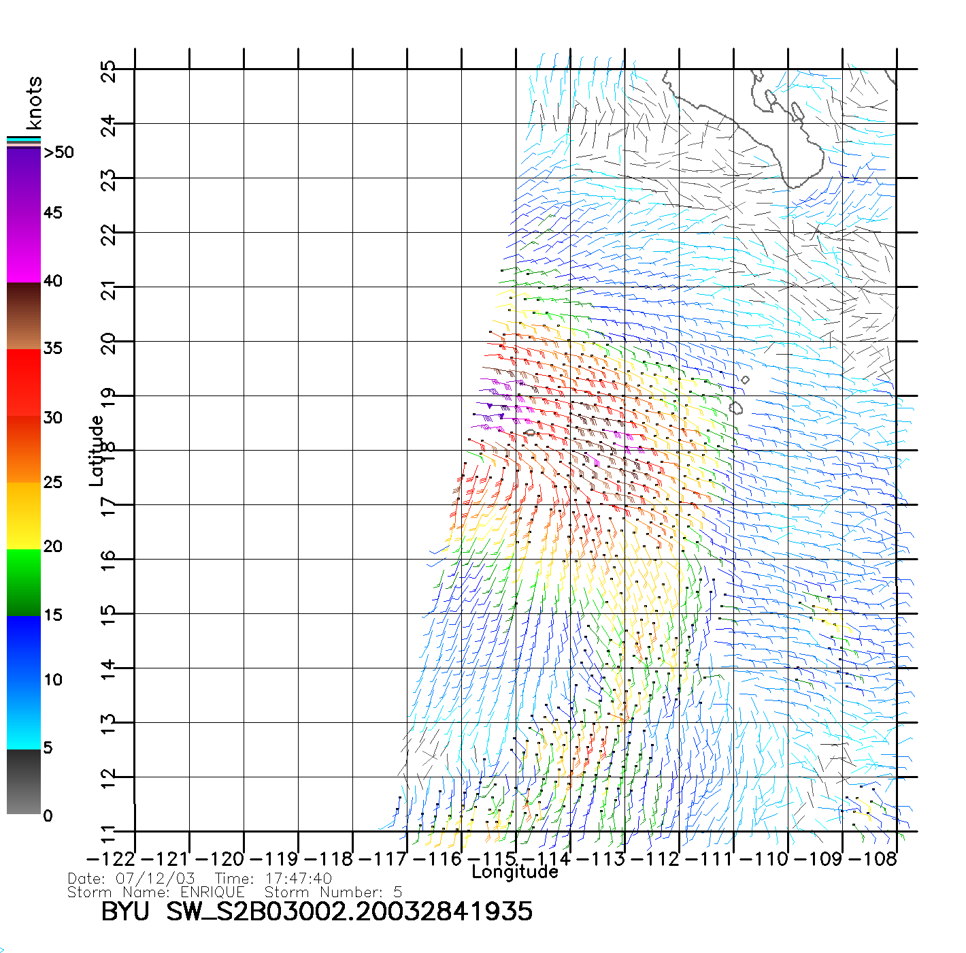Click the 11 latitude tick label
This screenshot has width=966, height=953.
108,833
